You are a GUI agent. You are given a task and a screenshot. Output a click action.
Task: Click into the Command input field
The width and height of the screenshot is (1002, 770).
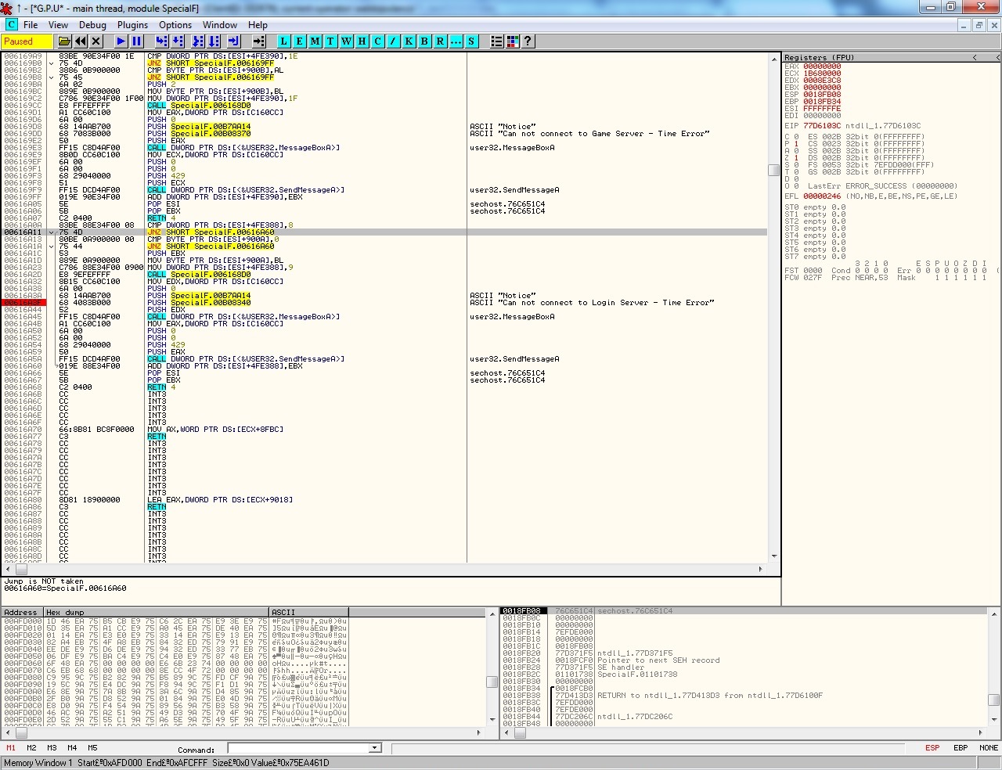coord(298,748)
